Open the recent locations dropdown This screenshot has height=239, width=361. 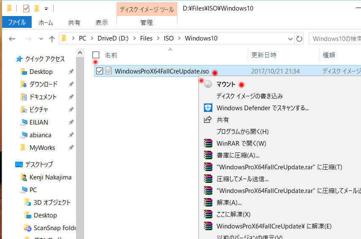coord(41,39)
